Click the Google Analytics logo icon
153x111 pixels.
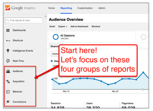click(8, 8)
